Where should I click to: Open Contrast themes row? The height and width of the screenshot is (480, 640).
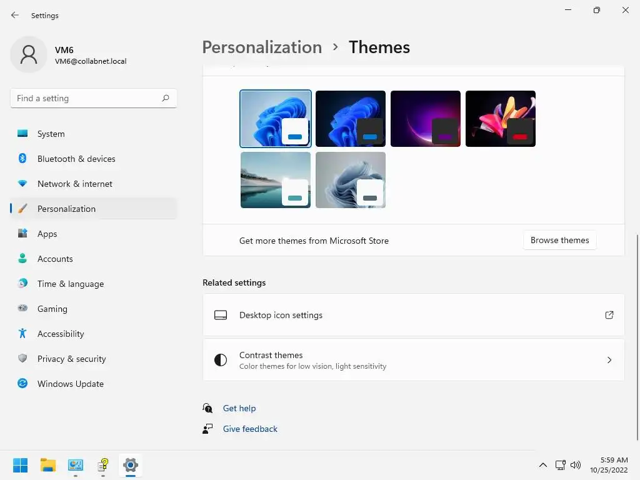(414, 360)
